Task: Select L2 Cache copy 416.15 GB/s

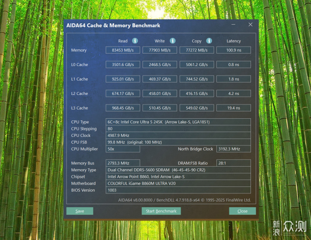Action: pyautogui.click(x=197, y=94)
